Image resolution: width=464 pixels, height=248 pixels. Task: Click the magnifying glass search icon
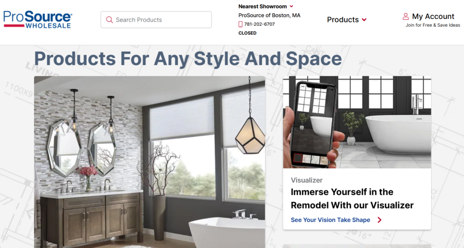[109, 20]
